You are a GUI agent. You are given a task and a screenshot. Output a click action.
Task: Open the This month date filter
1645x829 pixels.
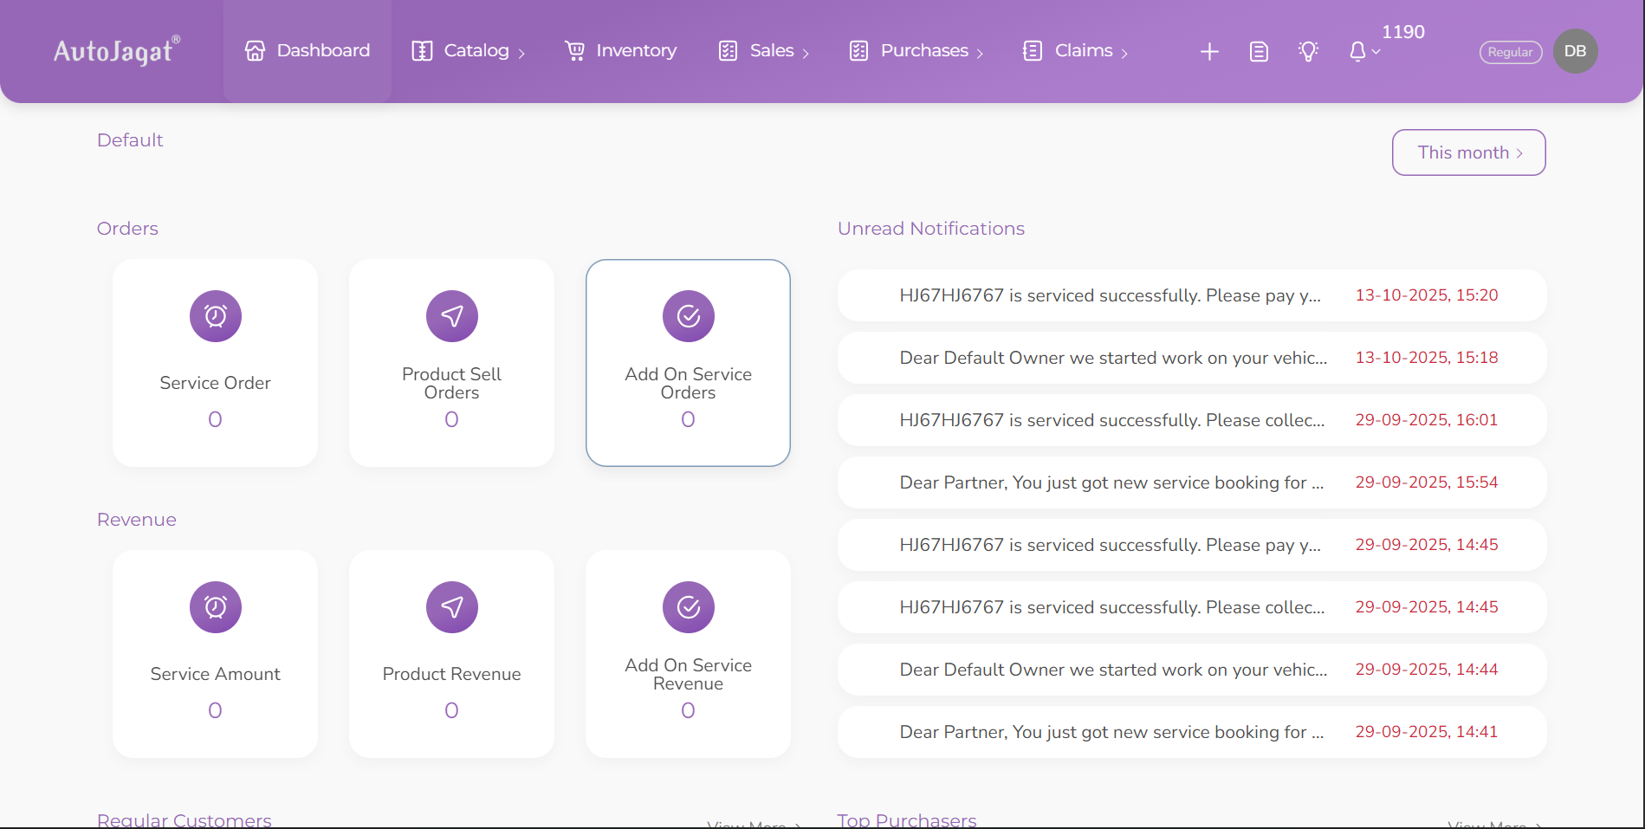click(1467, 152)
